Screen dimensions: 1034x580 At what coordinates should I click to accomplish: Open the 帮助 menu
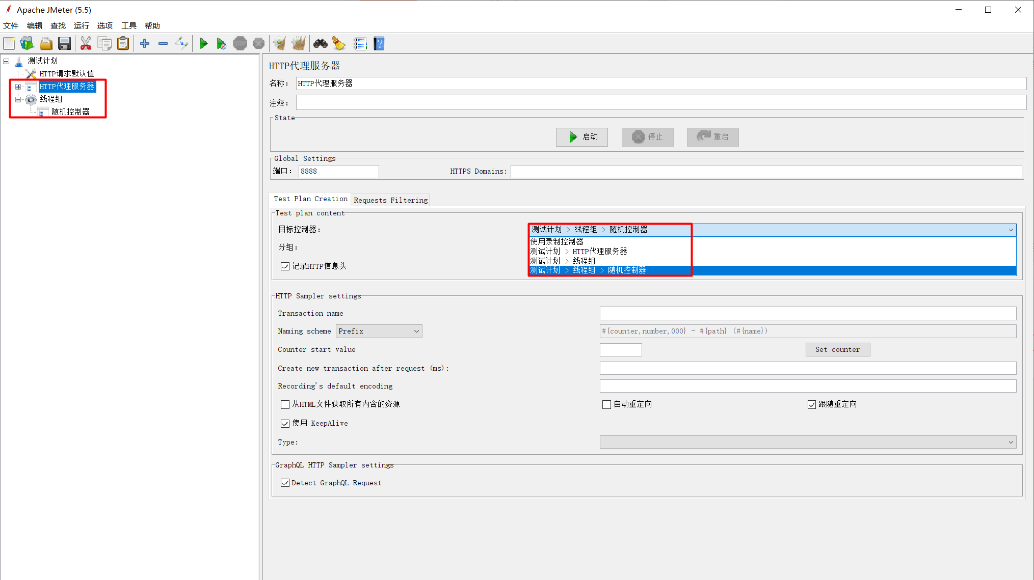click(x=152, y=25)
